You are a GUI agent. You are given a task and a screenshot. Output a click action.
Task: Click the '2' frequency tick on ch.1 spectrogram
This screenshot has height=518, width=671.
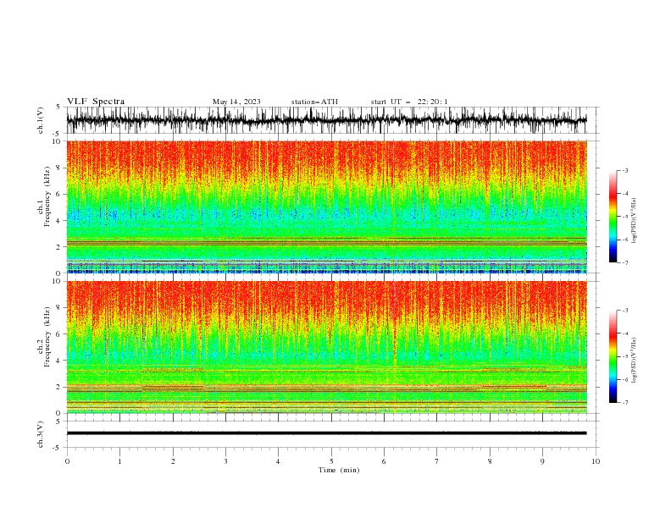click(59, 247)
